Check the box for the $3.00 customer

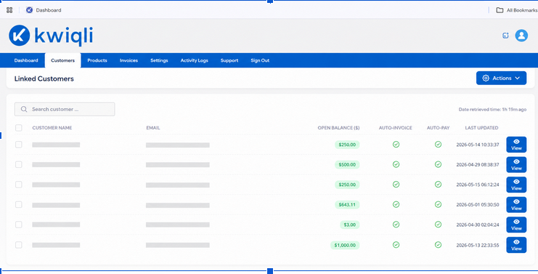click(x=19, y=225)
